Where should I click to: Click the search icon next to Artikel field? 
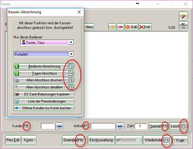tap(120, 126)
